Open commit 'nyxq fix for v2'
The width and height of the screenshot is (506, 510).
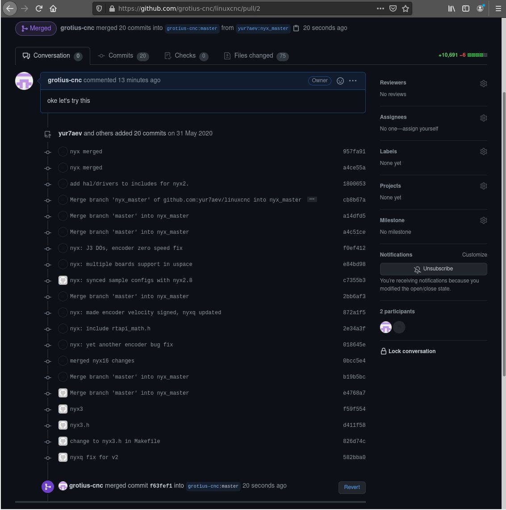coord(94,457)
